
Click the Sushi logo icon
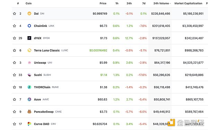click(x=29, y=75)
